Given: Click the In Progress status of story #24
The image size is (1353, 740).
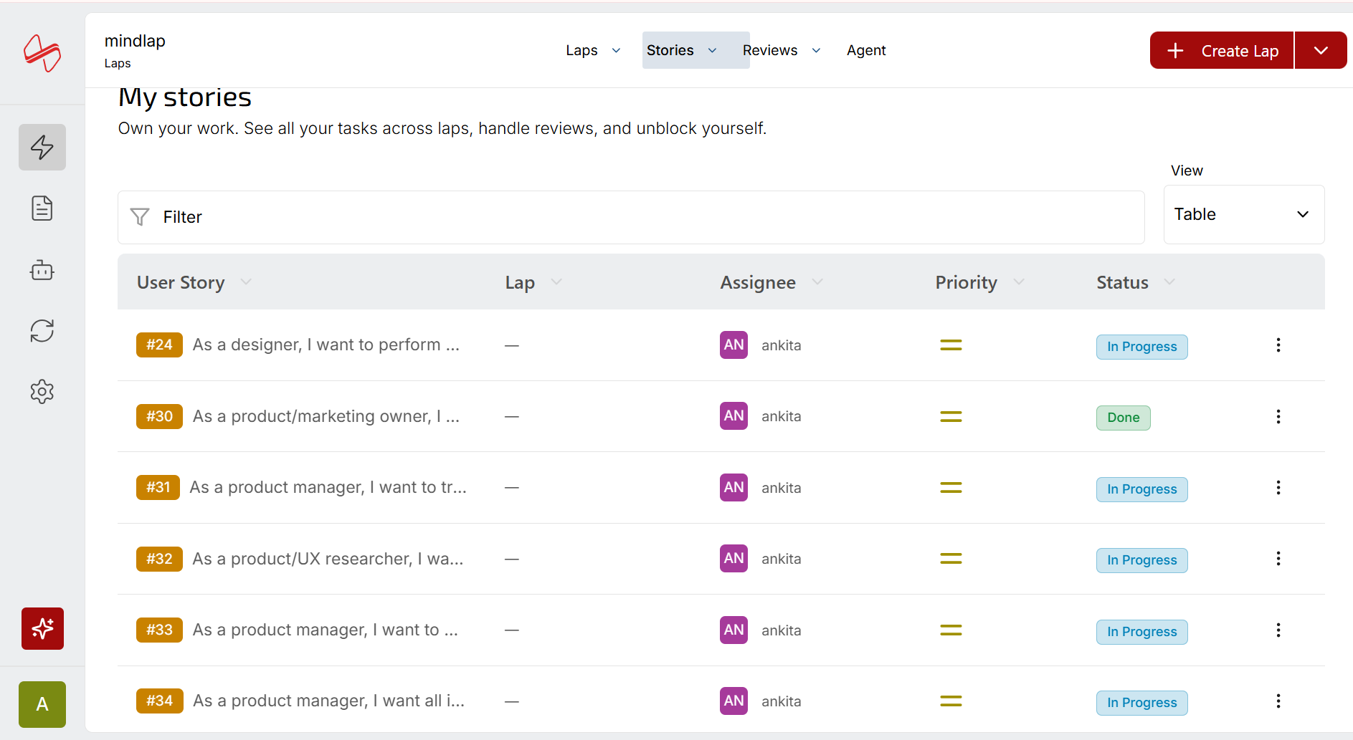Looking at the screenshot, I should (x=1141, y=347).
